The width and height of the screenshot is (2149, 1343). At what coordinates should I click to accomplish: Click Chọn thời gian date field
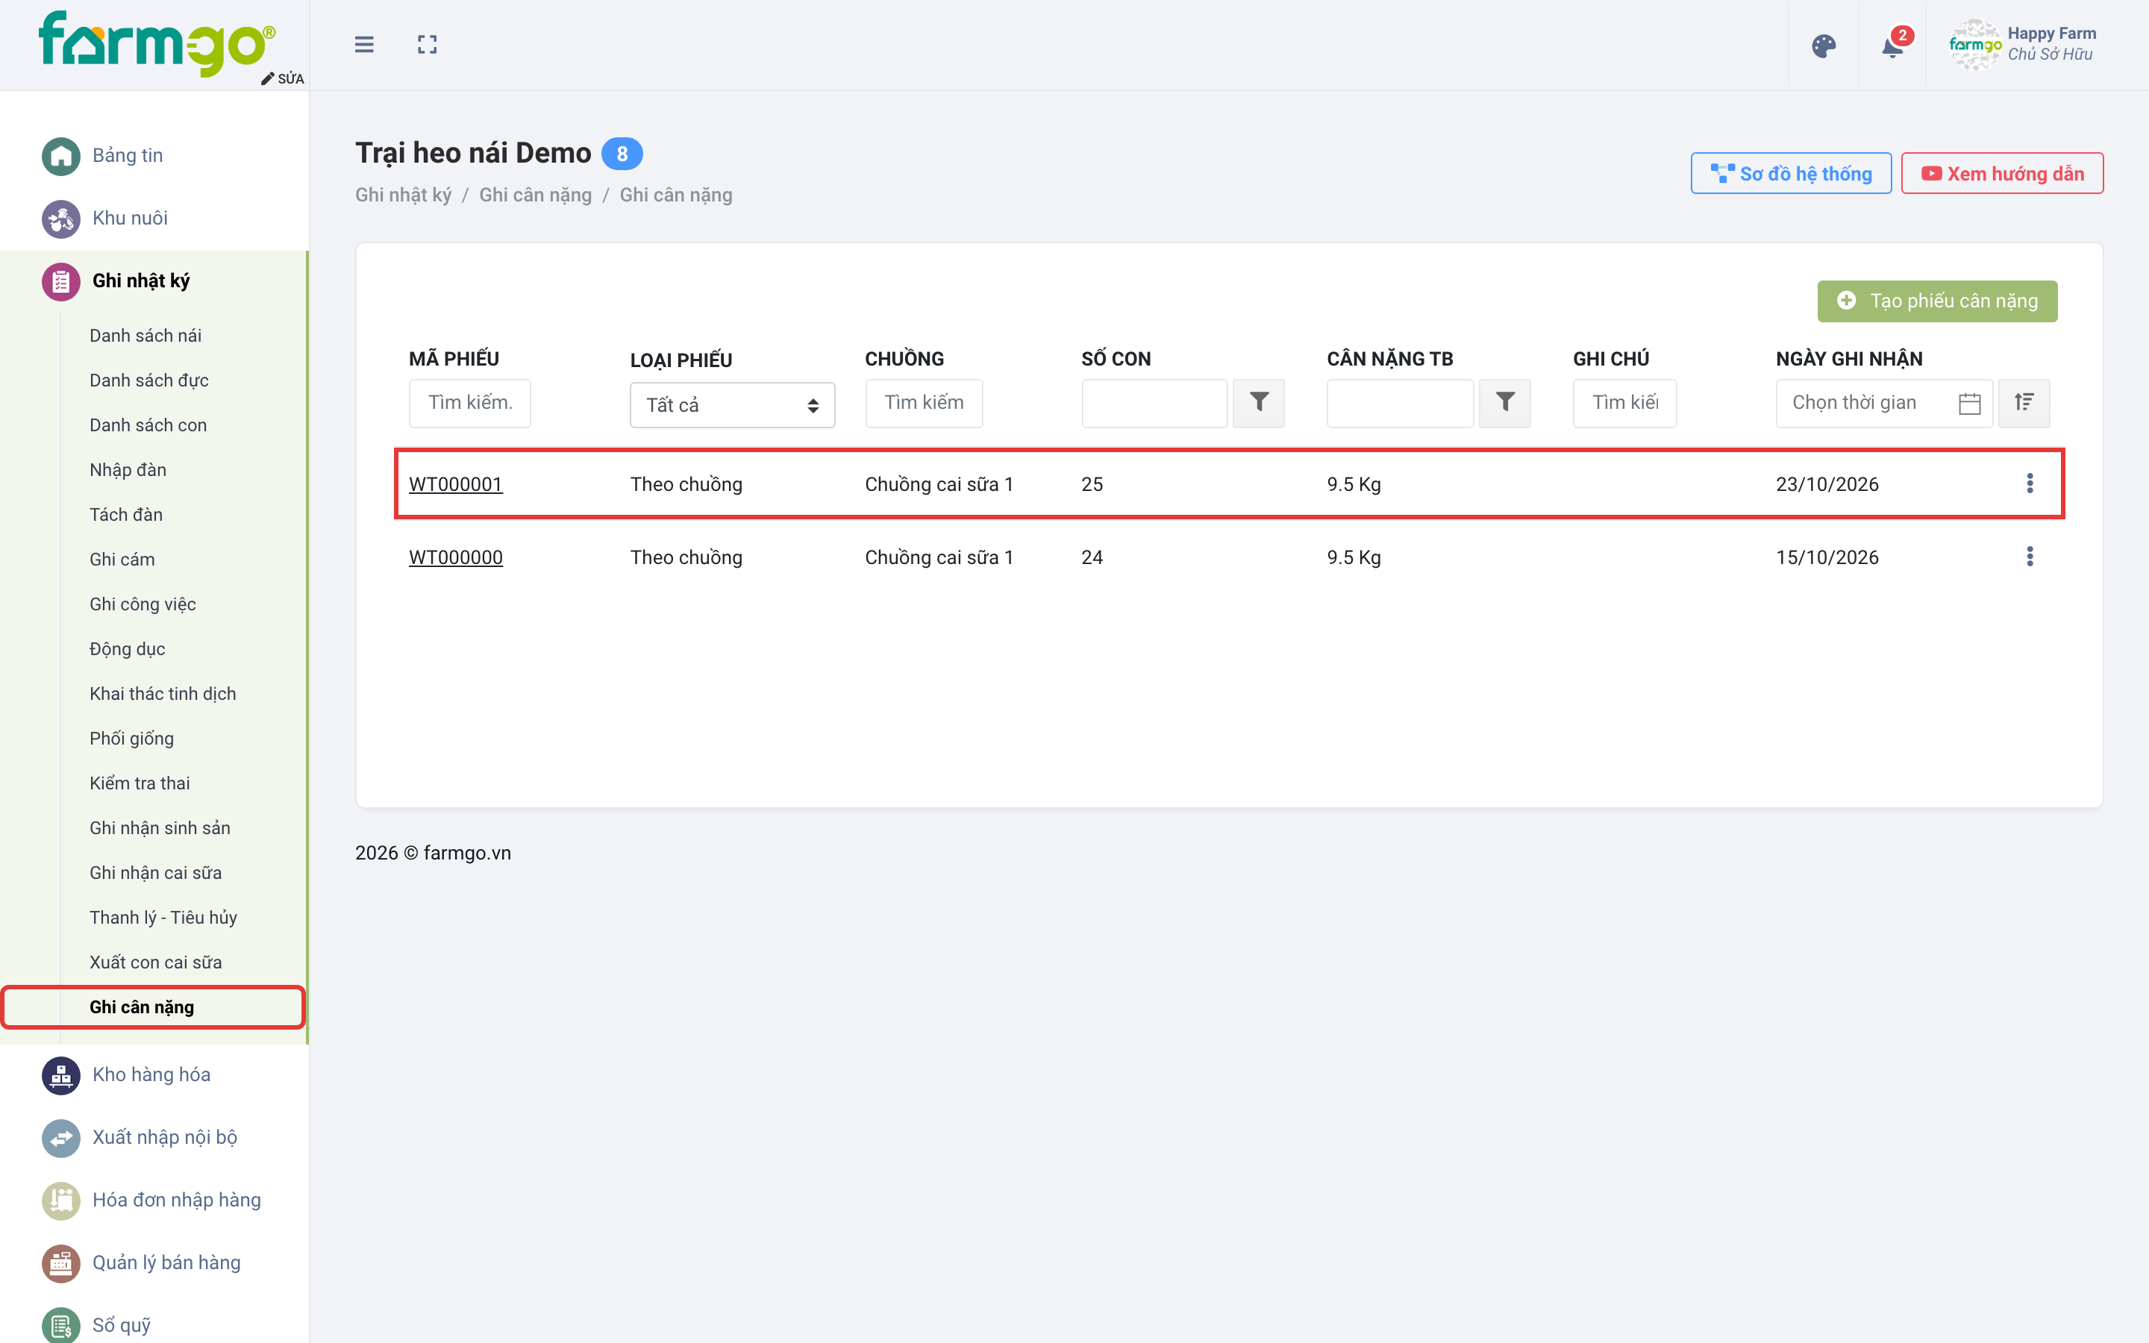[1884, 403]
